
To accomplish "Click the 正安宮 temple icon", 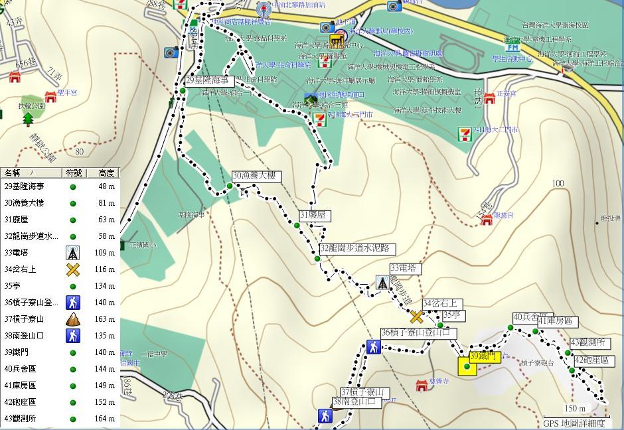I will click(x=489, y=98).
